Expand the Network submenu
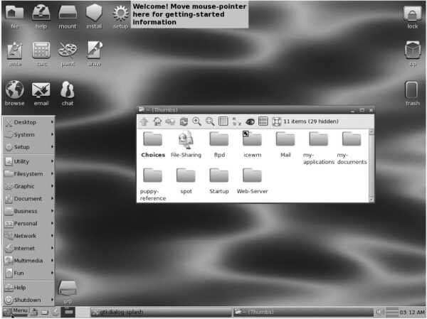The width and height of the screenshot is (427, 319). click(x=29, y=236)
